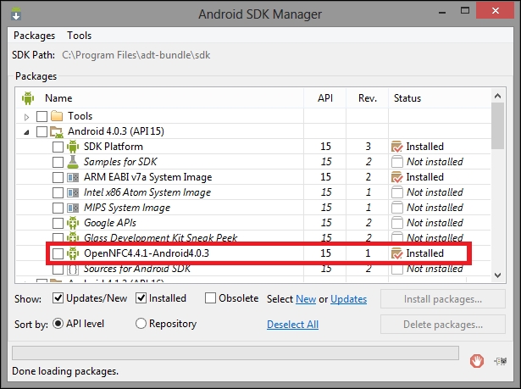Image resolution: width=521 pixels, height=389 pixels.
Task: Click the Deselect All link
Action: 293,325
